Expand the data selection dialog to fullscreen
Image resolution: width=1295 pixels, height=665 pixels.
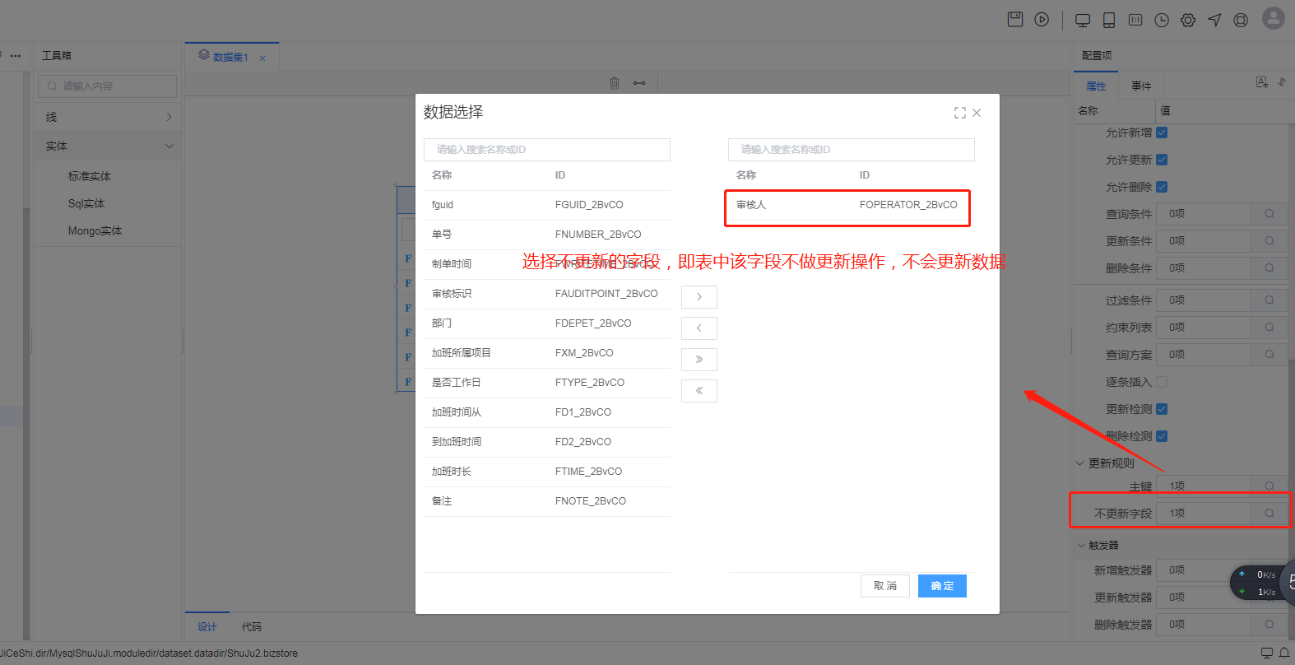coord(959,113)
